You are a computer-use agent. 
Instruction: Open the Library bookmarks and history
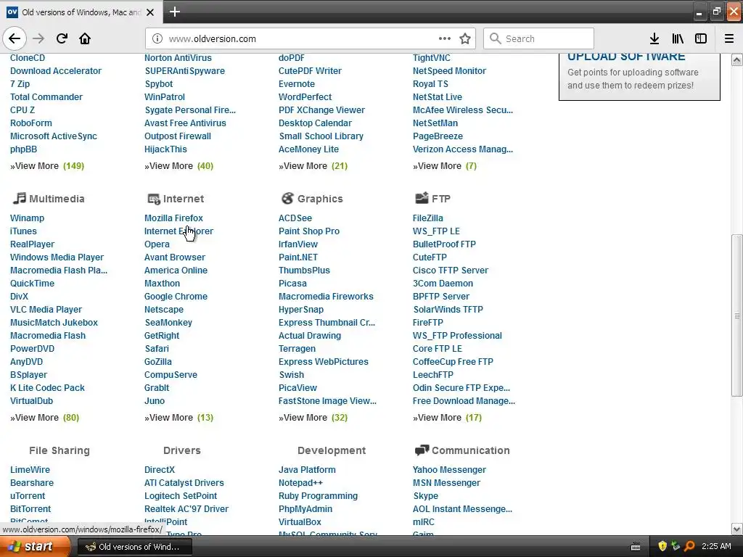(678, 38)
